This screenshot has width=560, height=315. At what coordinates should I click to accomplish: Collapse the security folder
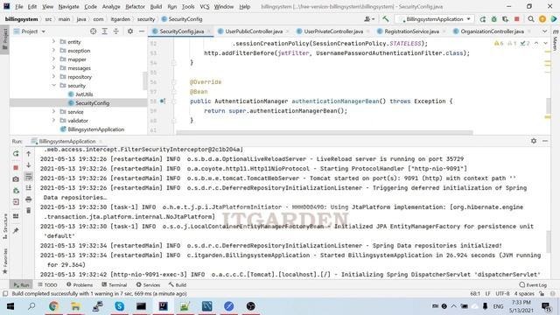tap(53, 86)
